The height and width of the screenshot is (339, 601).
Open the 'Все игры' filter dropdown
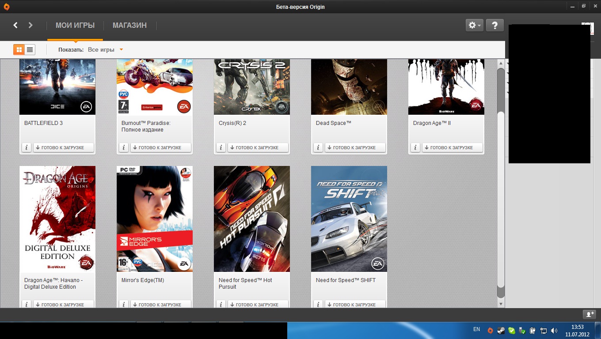point(105,49)
